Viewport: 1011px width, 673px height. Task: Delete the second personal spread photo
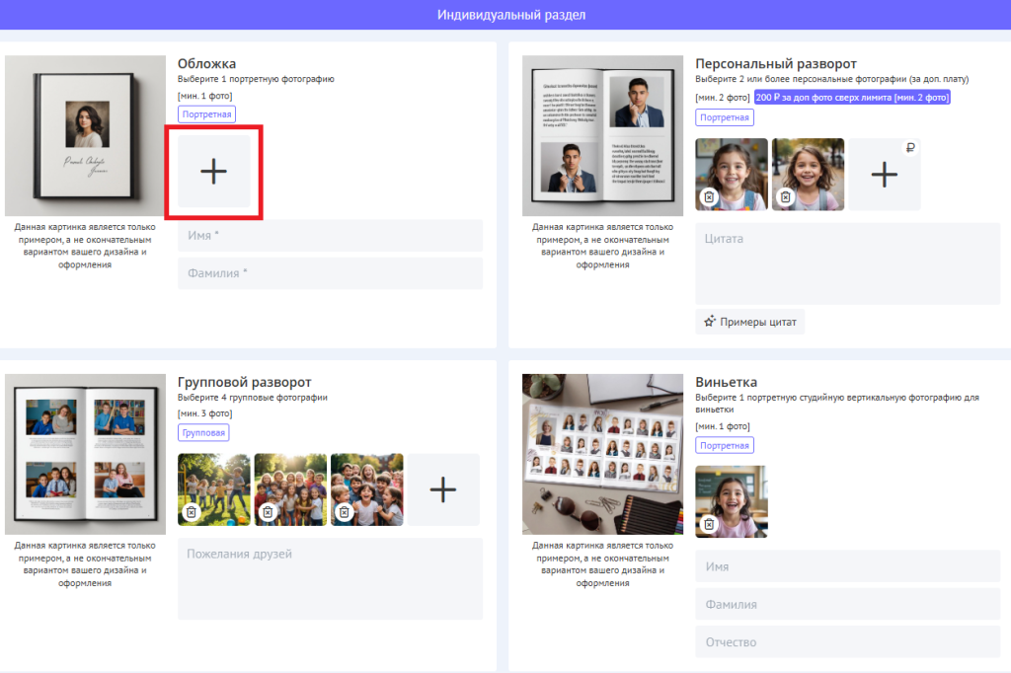click(x=785, y=197)
